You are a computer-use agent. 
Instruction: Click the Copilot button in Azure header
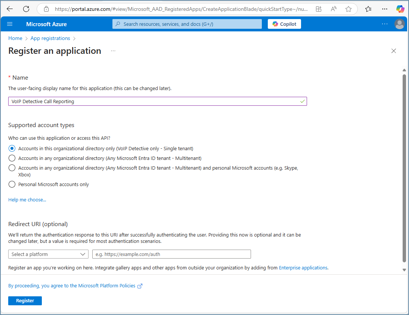click(284, 24)
